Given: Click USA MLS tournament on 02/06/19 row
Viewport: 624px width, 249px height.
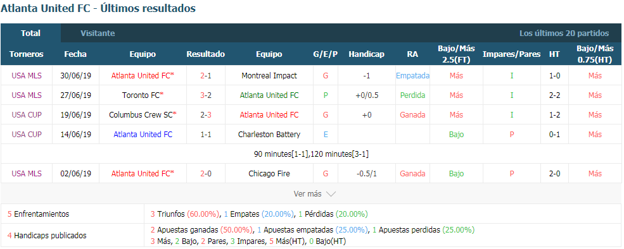Looking at the screenshot, I should 27,174.
